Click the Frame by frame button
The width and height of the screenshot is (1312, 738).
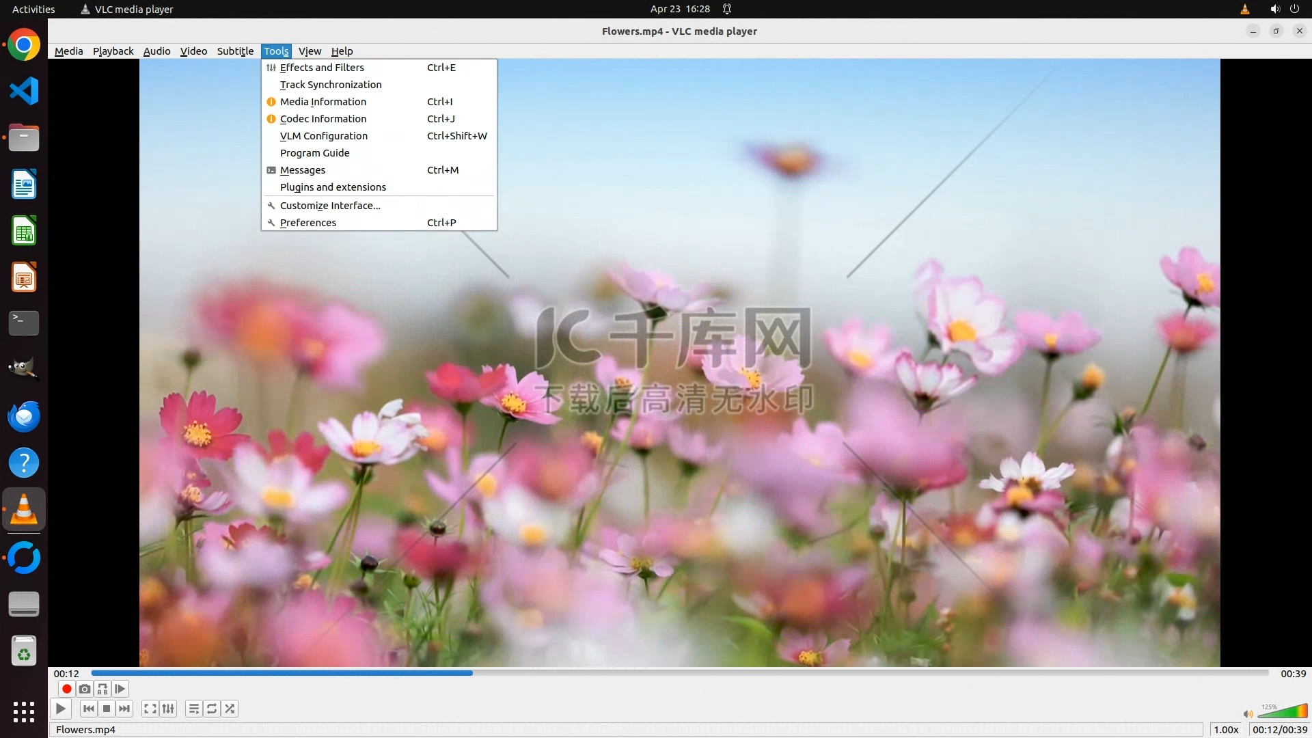click(120, 689)
